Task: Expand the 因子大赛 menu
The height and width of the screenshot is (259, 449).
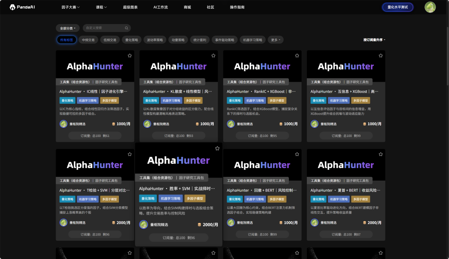Action: click(x=70, y=7)
